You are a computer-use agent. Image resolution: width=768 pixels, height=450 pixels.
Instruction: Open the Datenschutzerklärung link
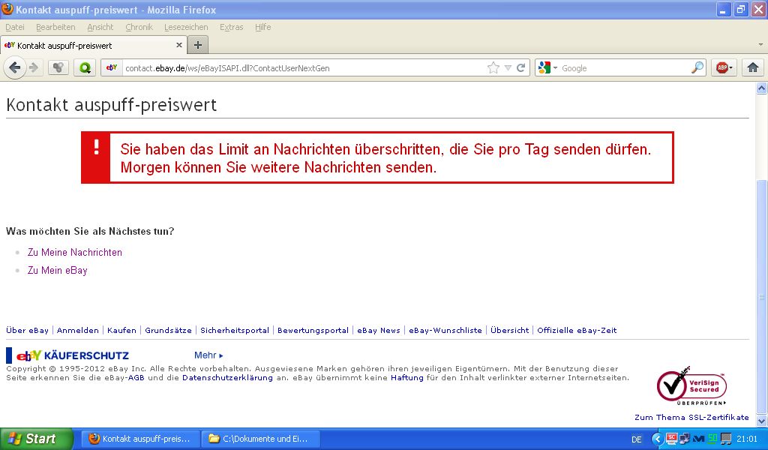point(227,378)
